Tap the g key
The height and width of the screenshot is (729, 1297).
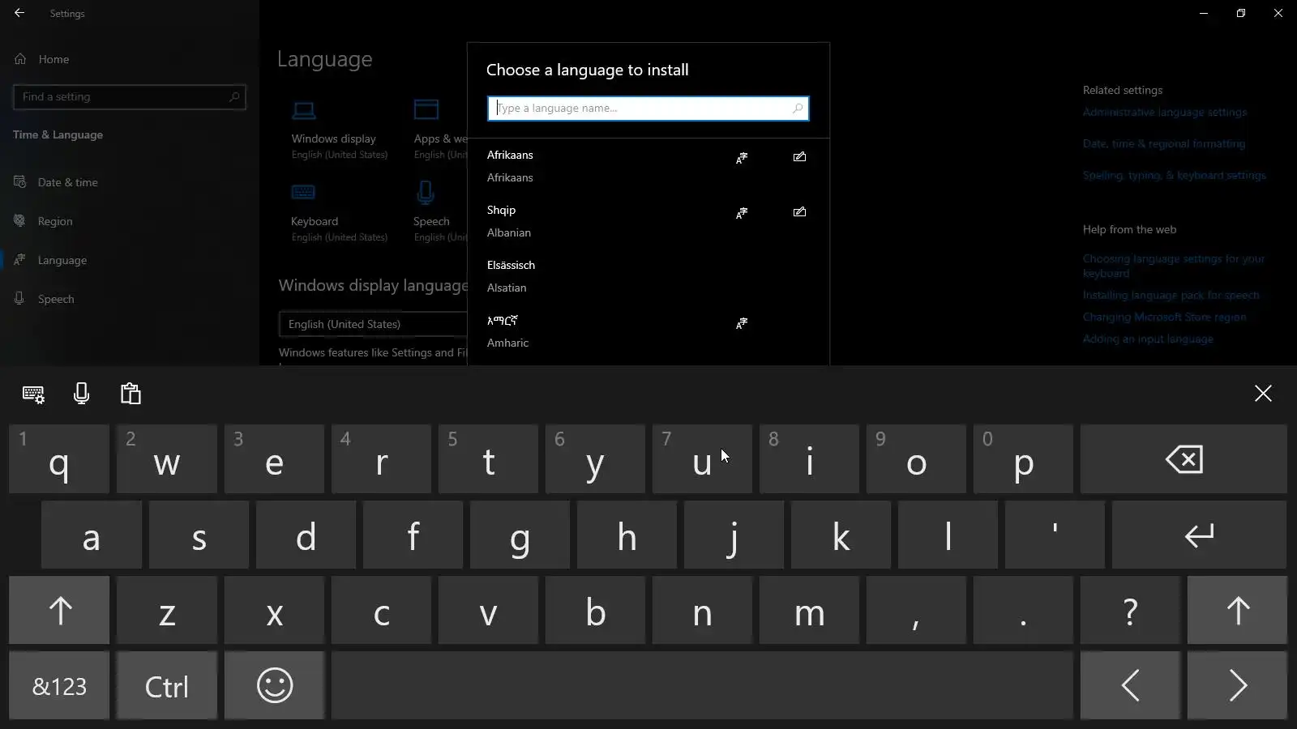(520, 535)
